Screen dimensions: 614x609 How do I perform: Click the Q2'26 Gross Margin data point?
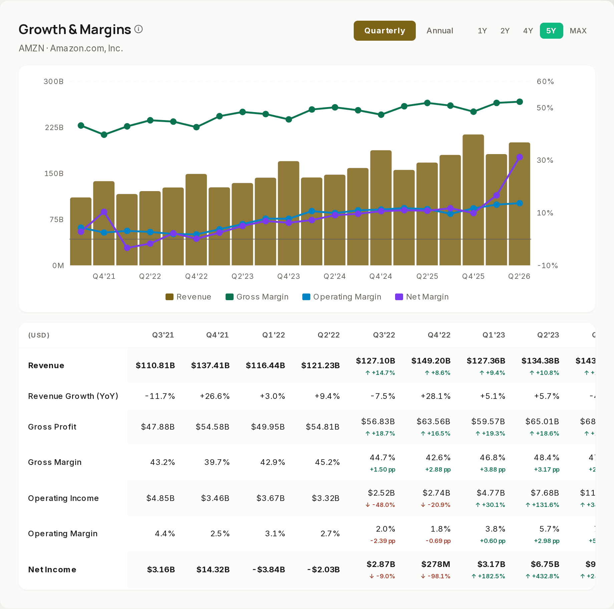(520, 102)
